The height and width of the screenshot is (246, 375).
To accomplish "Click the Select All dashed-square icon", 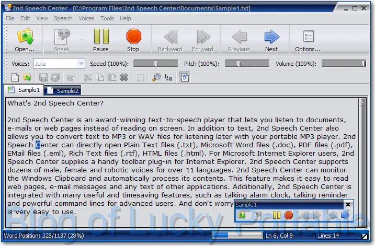I will [140, 77].
